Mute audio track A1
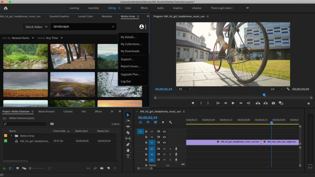 [x=164, y=149]
